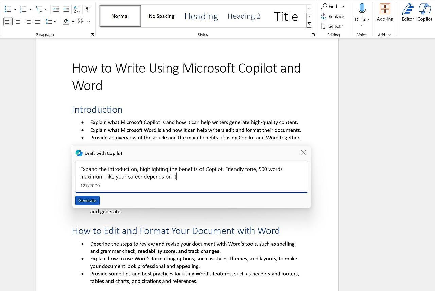Apply multilevel list formatting

[x=39, y=9]
